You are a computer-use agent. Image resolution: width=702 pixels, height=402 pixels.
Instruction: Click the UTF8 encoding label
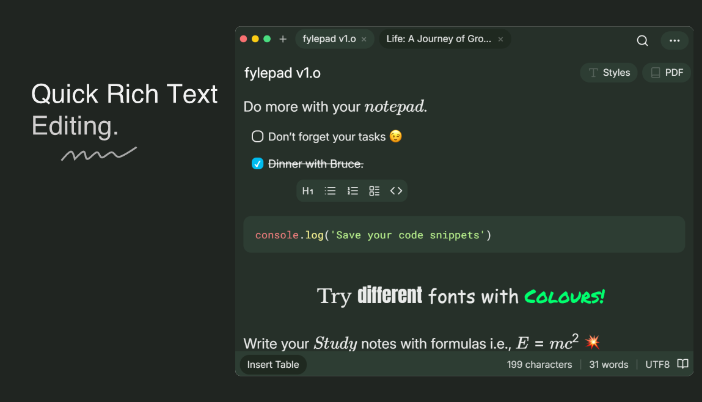(x=657, y=364)
